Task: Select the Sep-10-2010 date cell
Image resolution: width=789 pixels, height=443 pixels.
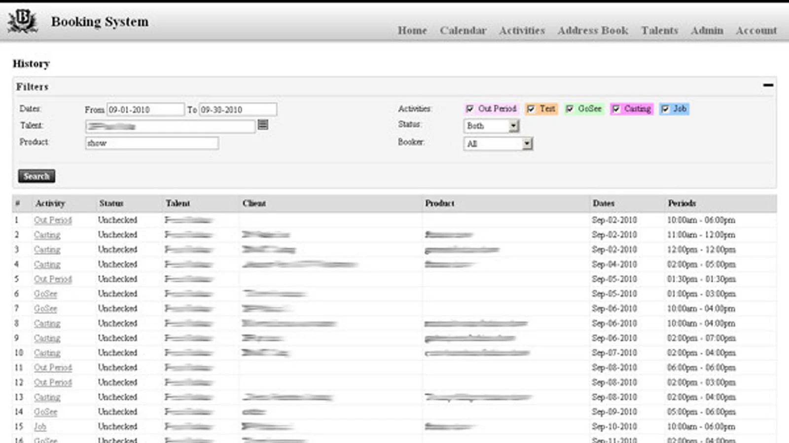Action: 614,427
